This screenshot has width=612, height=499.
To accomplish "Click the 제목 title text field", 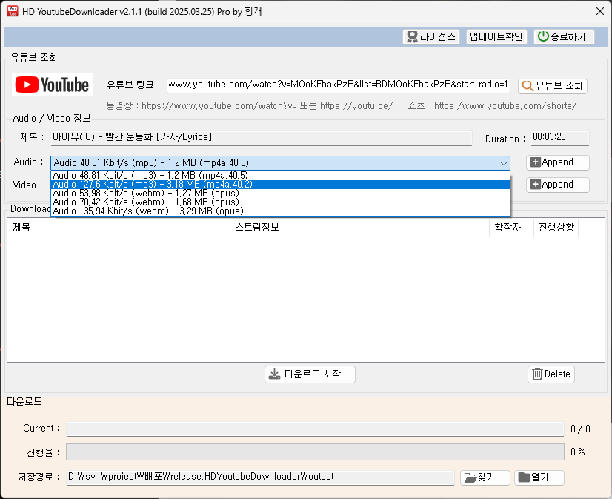I will 261,137.
